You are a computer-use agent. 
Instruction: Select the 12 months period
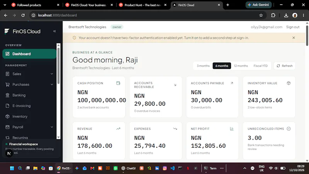pyautogui.click(x=241, y=66)
